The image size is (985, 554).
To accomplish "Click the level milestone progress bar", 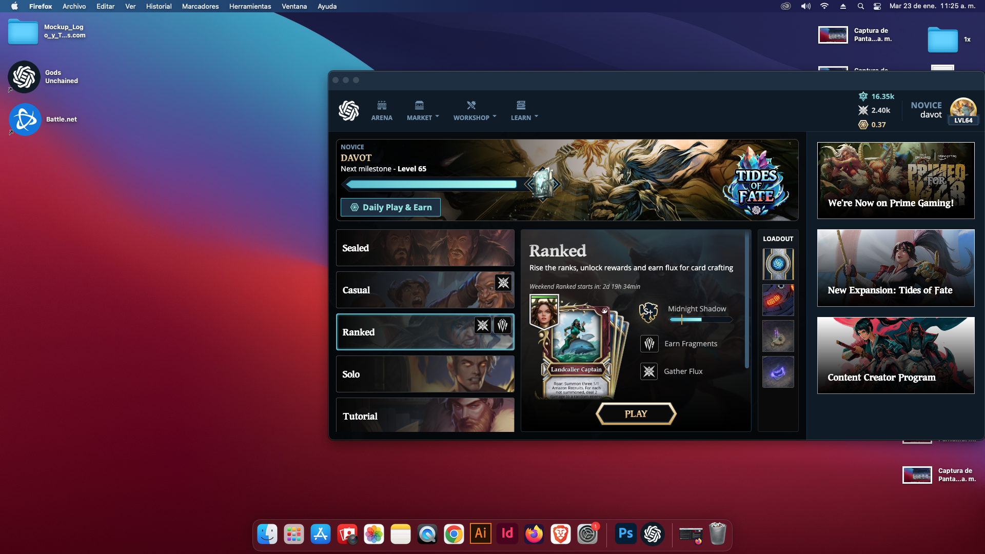I will click(431, 184).
